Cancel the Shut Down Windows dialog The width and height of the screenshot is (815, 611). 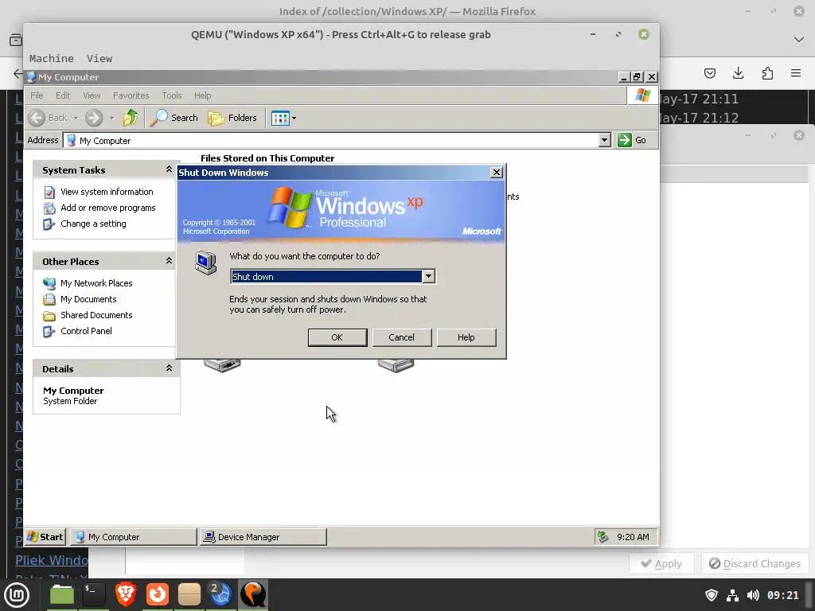[401, 337]
